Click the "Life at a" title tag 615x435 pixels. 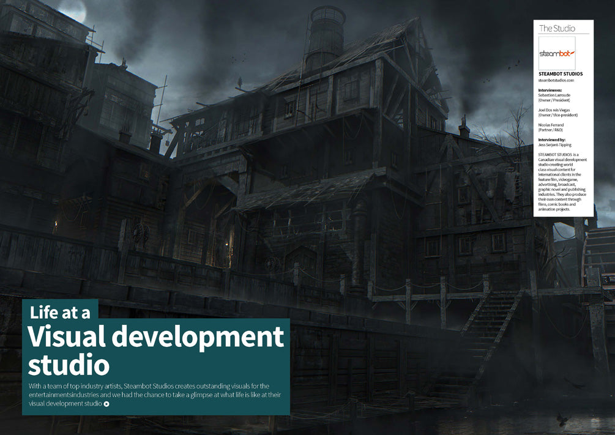pyautogui.click(x=60, y=312)
